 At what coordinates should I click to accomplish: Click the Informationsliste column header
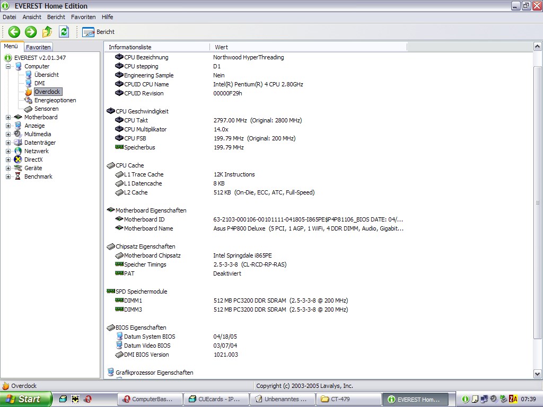tap(157, 47)
